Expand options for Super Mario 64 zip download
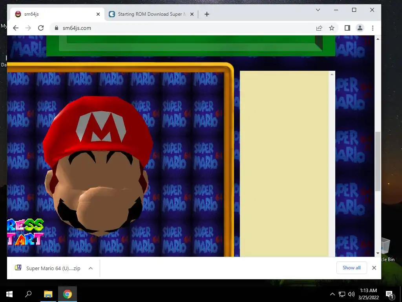 (91, 268)
